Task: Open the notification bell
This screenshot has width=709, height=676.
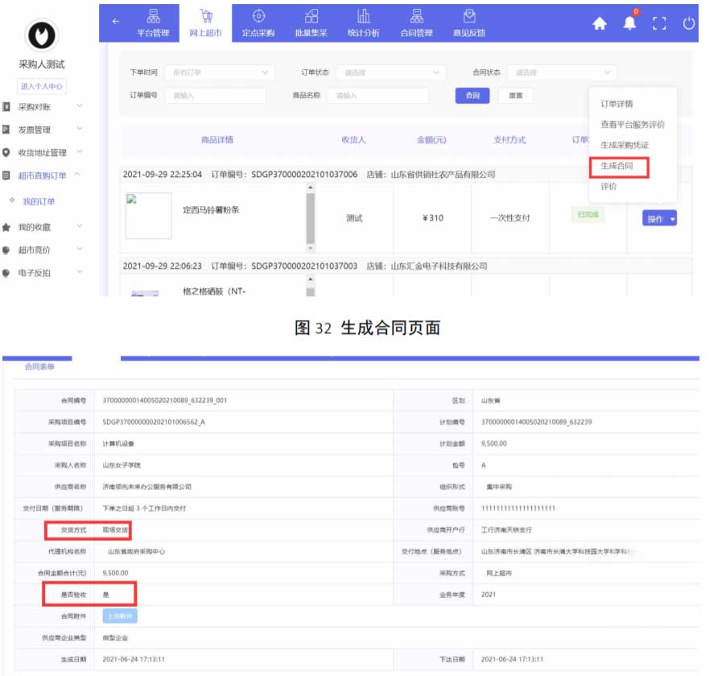Action: click(x=629, y=23)
